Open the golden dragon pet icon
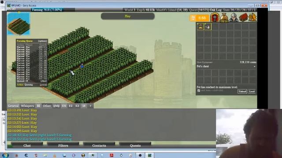The image size is (282, 158). pyautogui.click(x=252, y=18)
